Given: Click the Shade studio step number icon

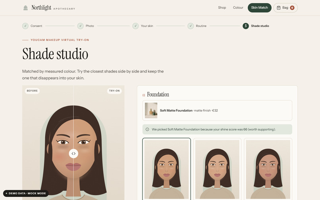Looking at the screenshot, I should pos(246,26).
